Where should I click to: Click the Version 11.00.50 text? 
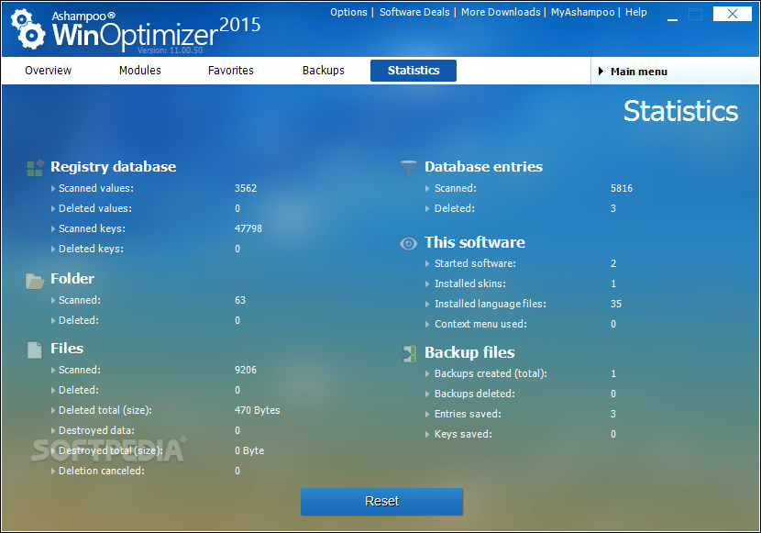pos(170,50)
